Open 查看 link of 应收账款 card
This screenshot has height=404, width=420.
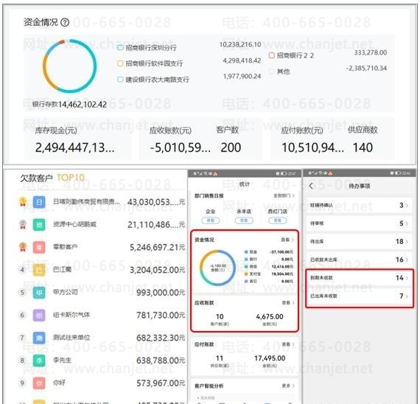click(288, 303)
